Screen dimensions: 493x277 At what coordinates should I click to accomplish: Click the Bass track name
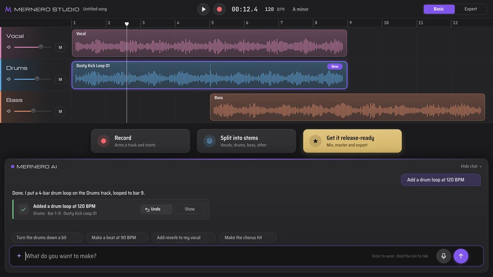[x=14, y=100]
